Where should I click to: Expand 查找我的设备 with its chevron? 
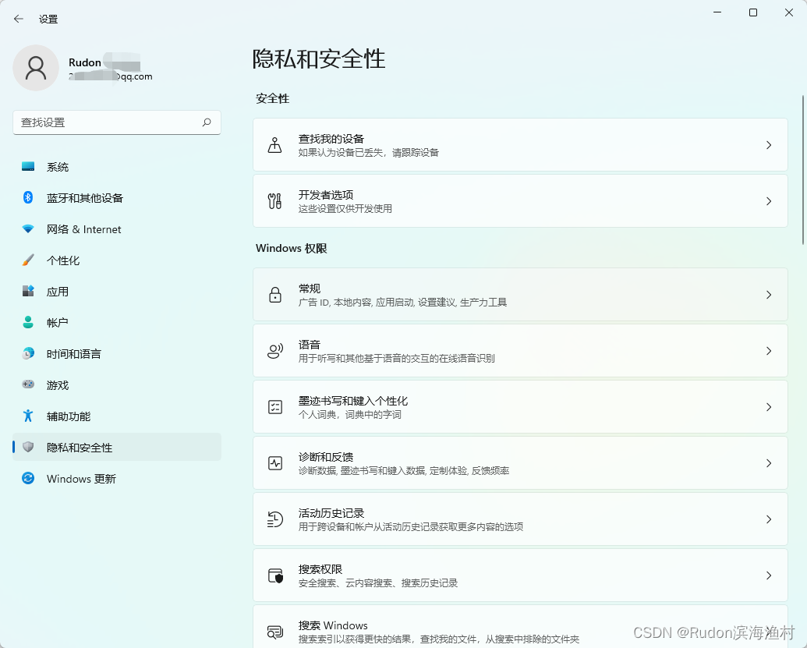(768, 145)
